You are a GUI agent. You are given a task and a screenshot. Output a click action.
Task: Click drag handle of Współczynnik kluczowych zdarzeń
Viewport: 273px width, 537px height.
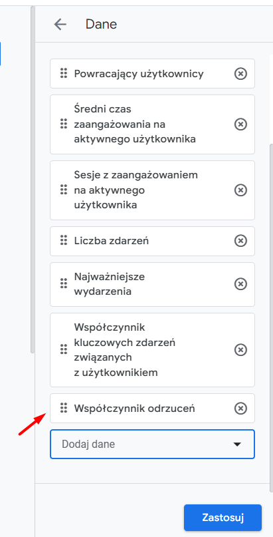(64, 349)
